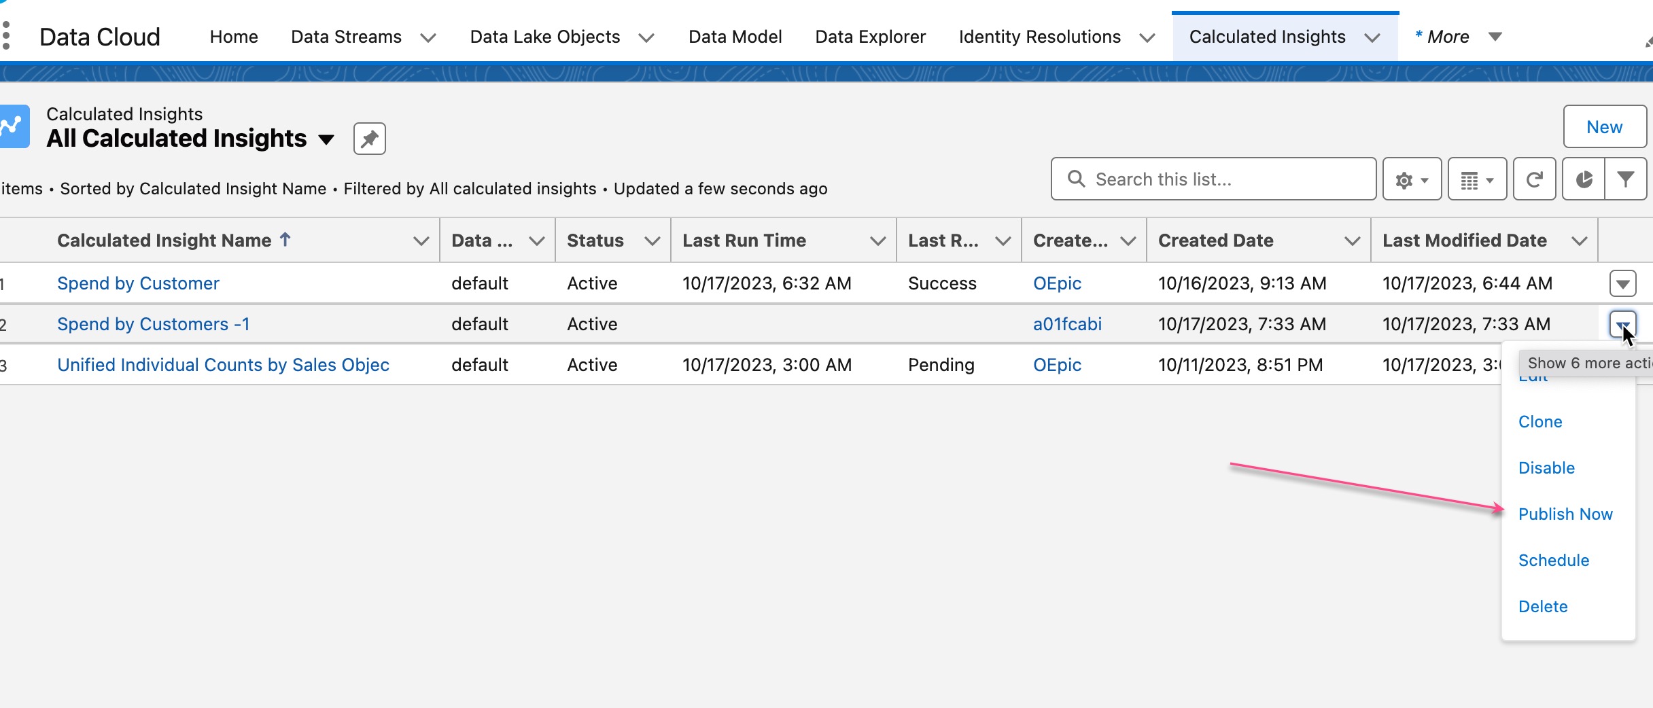This screenshot has height=708, width=1653.
Task: Click the Data Cloud app name
Action: point(100,37)
